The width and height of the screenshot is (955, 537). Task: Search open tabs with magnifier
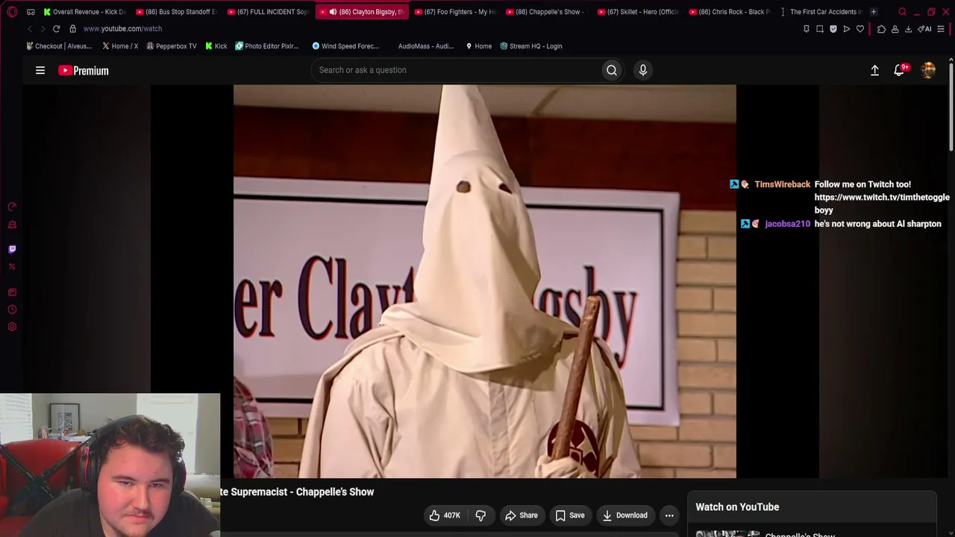coord(902,12)
